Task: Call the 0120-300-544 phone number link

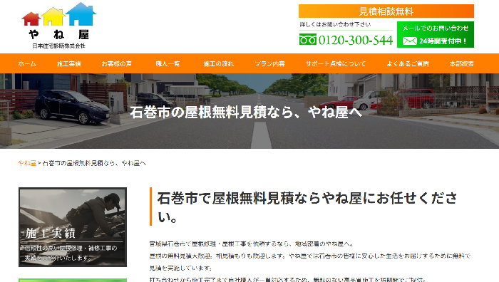Action: (x=356, y=40)
